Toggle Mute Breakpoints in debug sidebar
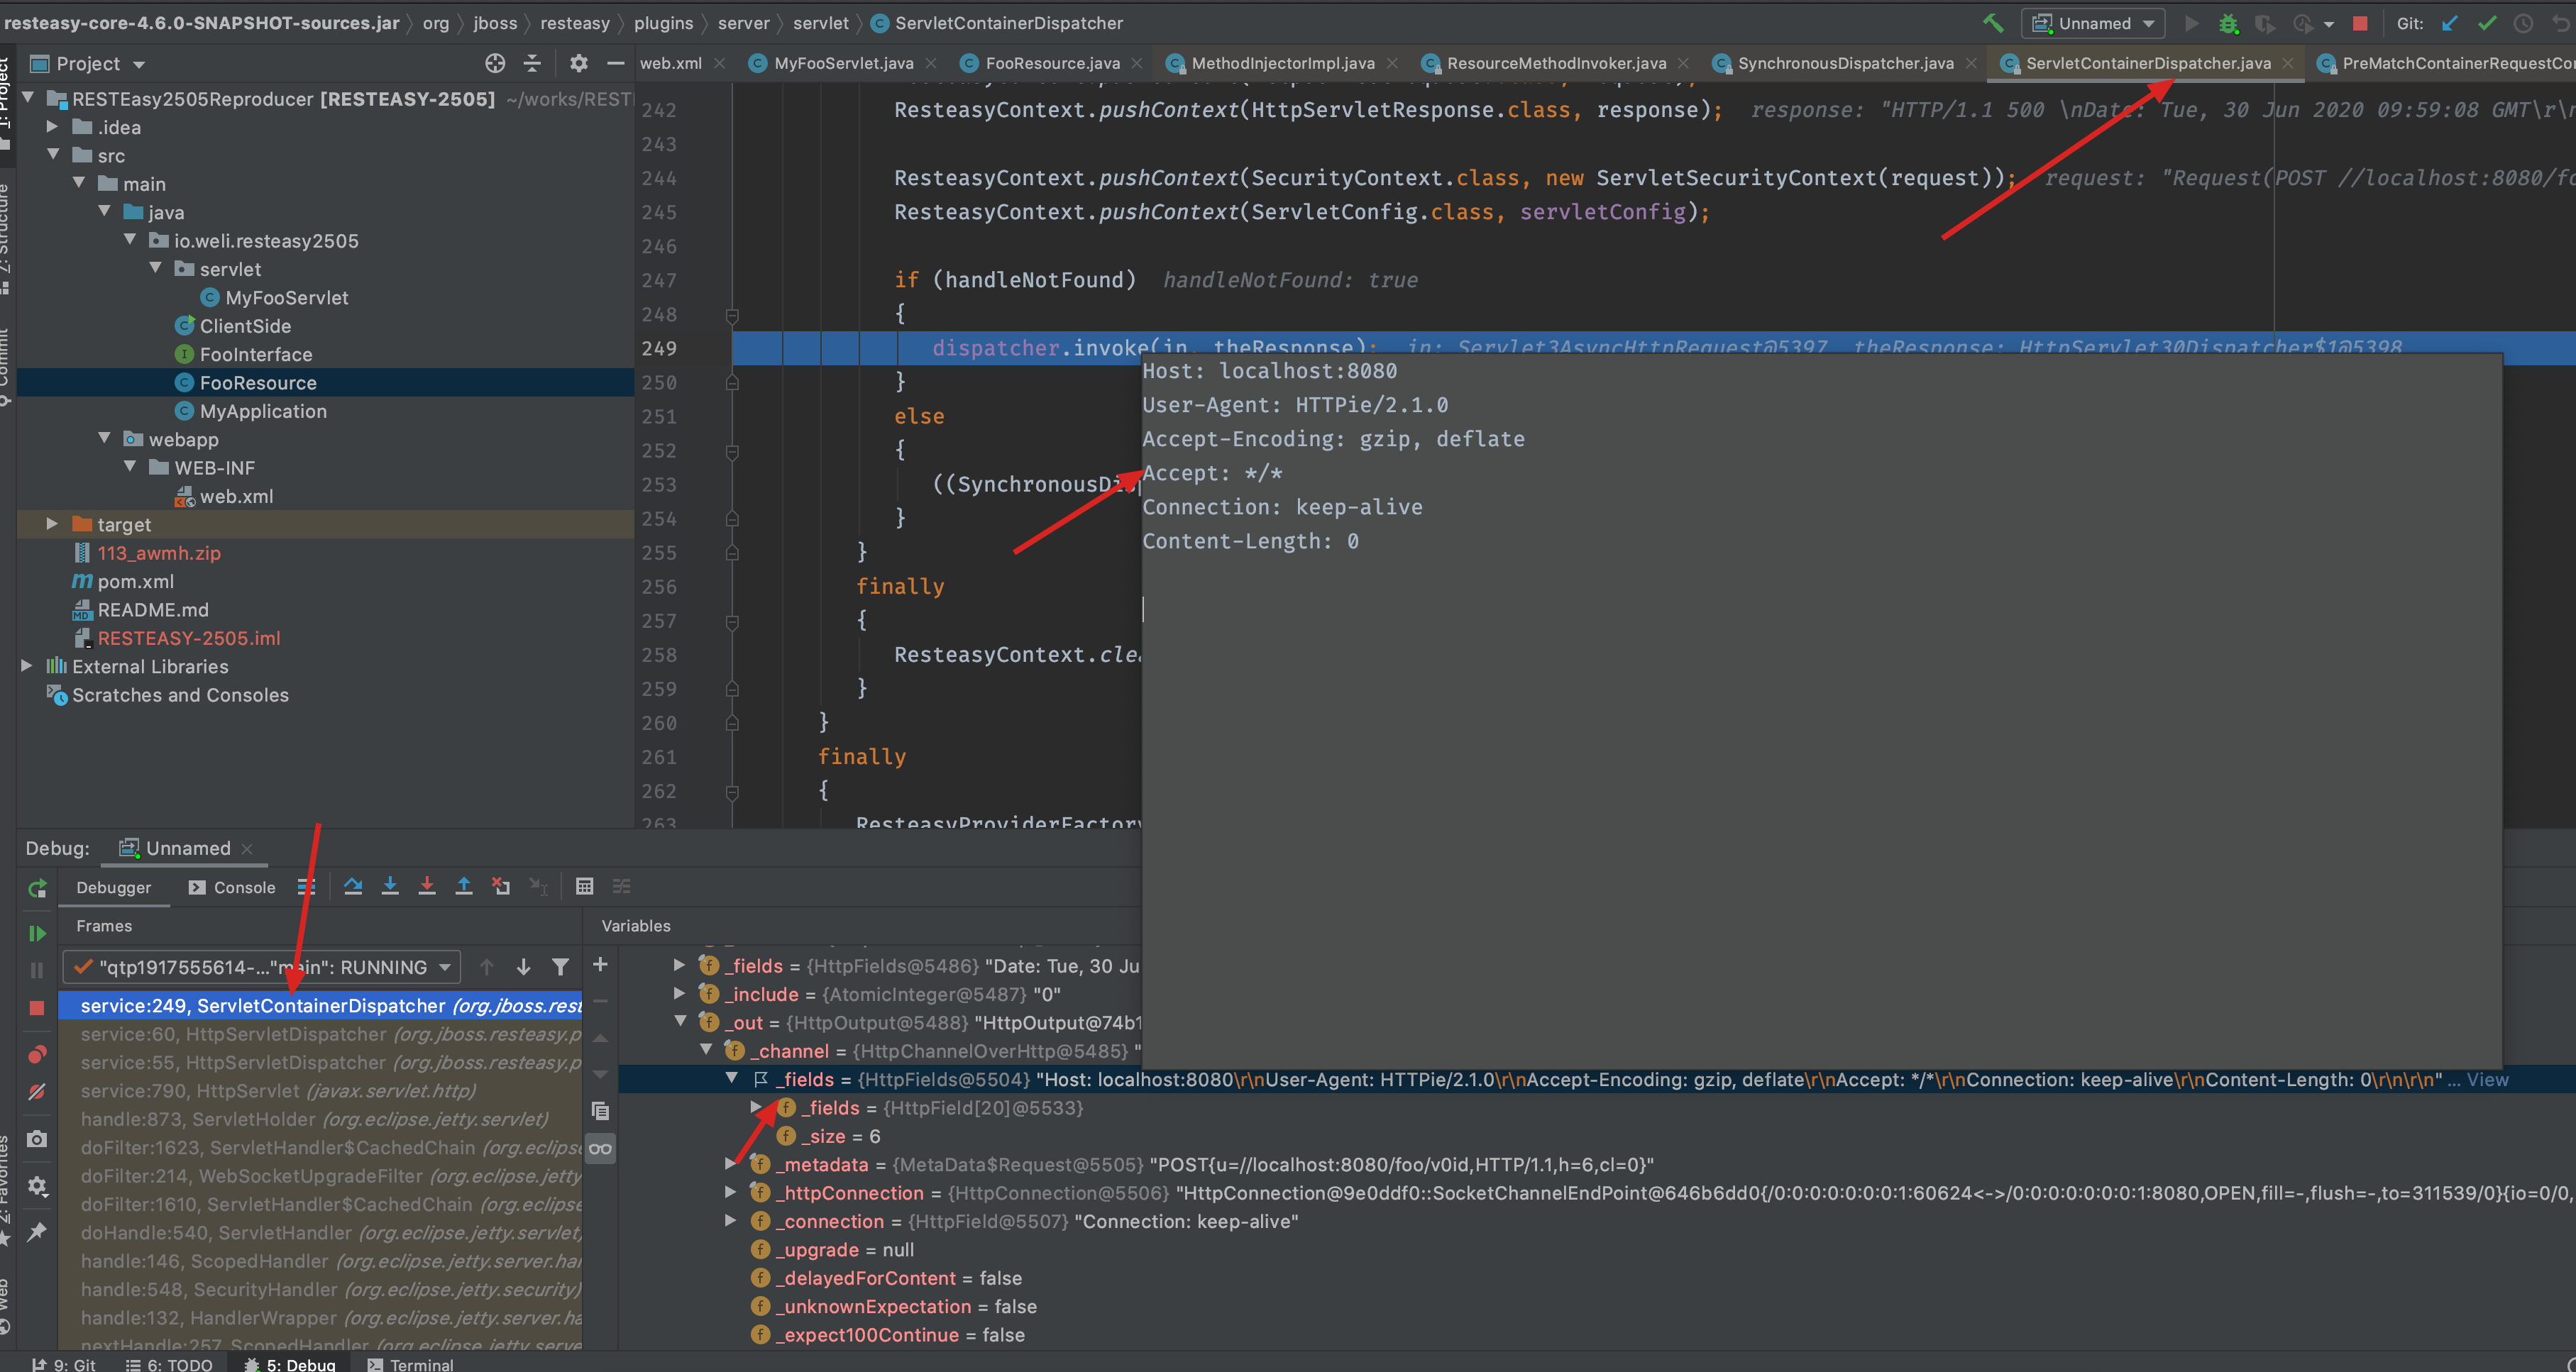The width and height of the screenshot is (2576, 1372). 37,1092
